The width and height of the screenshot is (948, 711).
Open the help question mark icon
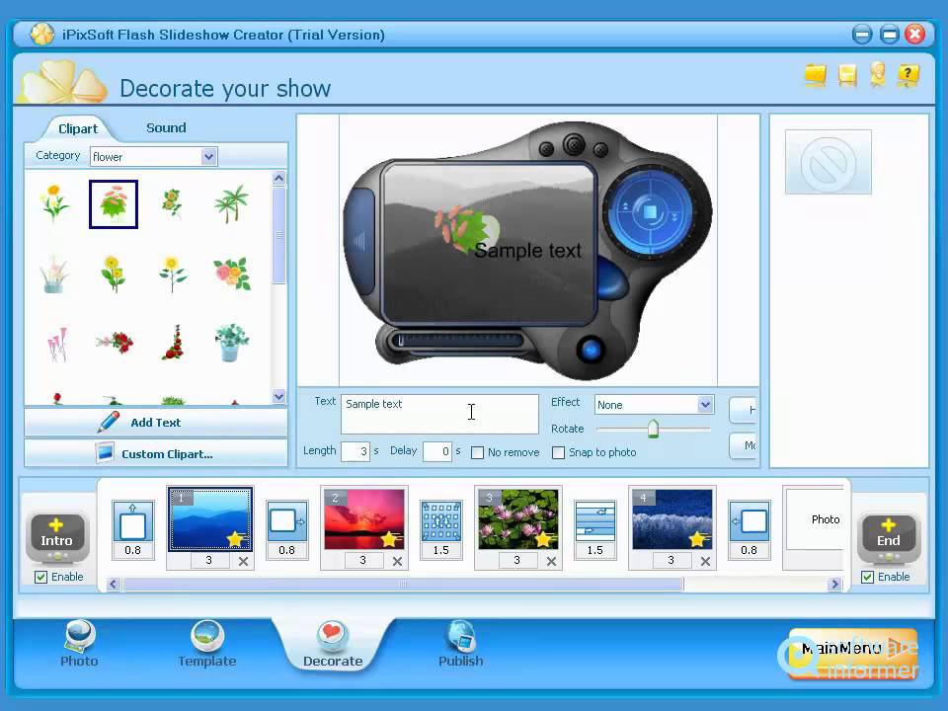[x=908, y=75]
